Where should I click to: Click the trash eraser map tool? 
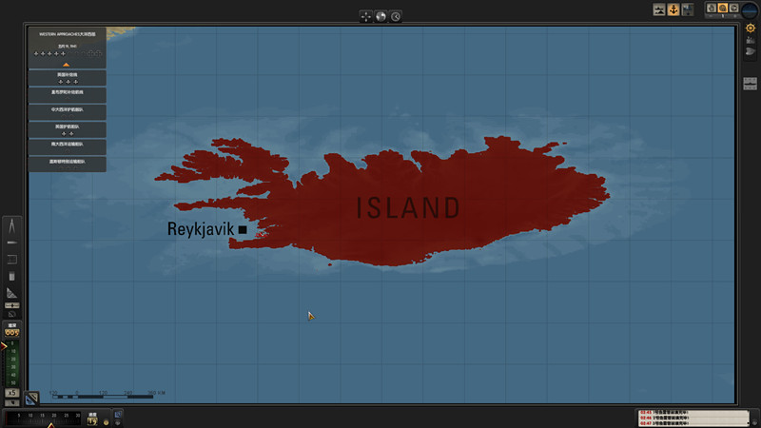(x=12, y=276)
